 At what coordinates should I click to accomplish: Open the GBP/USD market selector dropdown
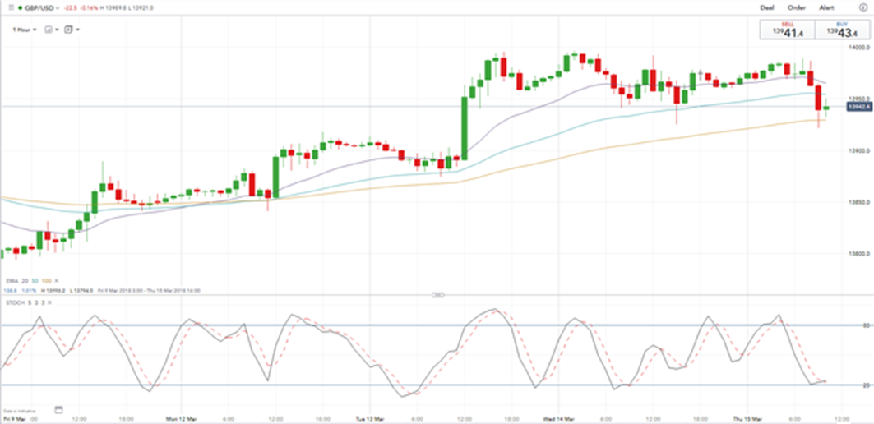click(42, 7)
